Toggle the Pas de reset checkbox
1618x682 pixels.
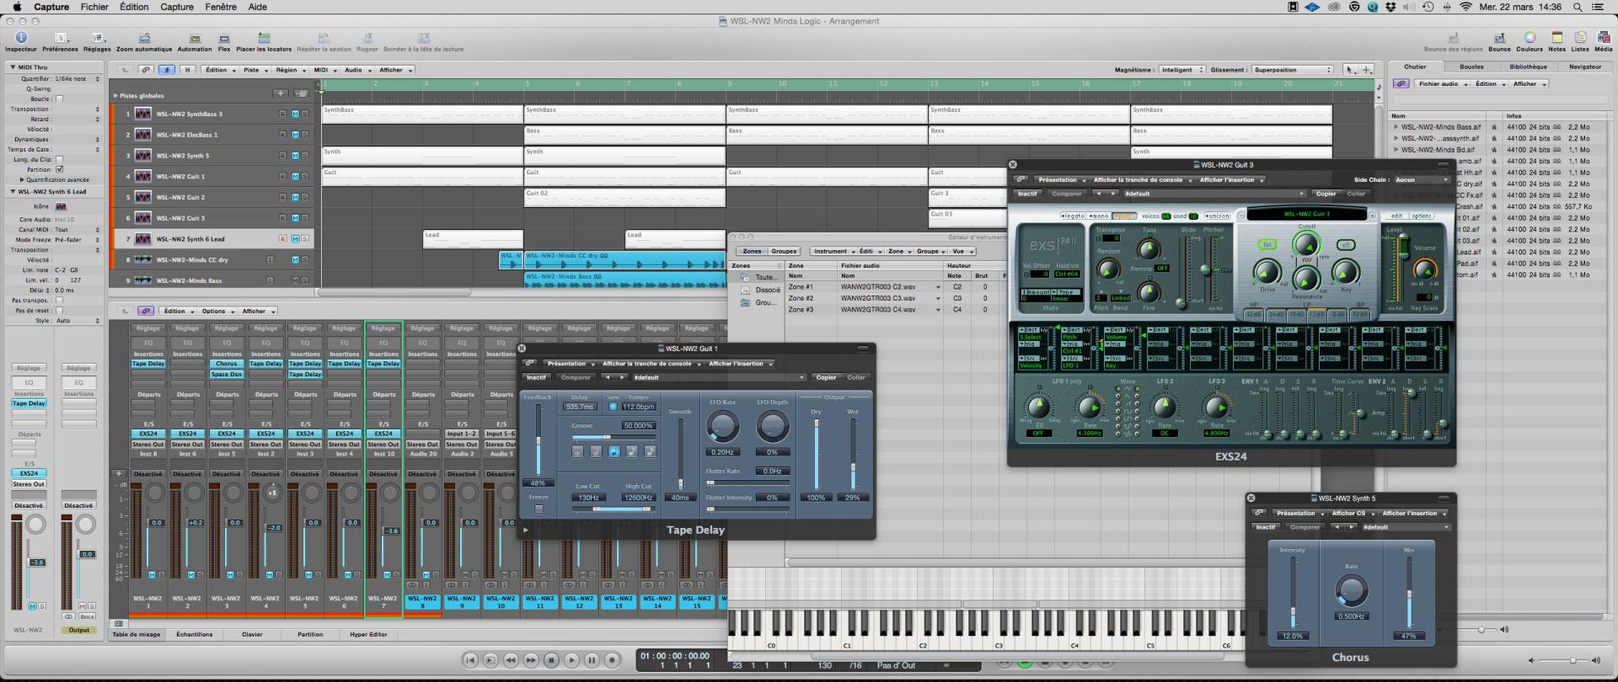point(59,311)
